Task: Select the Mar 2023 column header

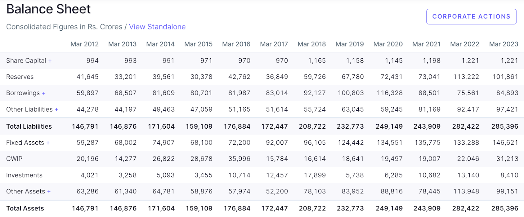Action: click(x=504, y=44)
